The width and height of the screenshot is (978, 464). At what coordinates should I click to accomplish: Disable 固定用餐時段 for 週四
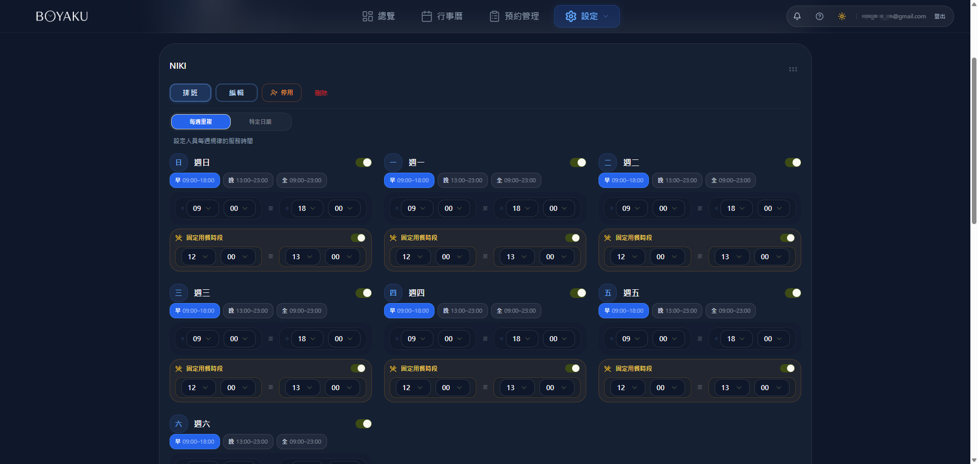[573, 368]
